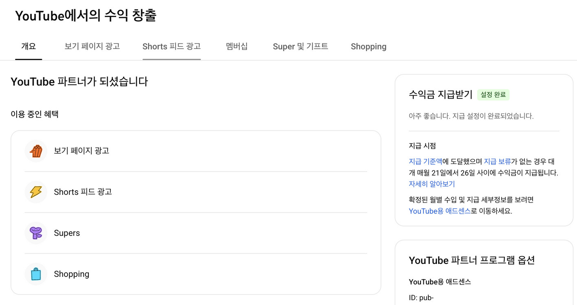Click the Shorts feed lightning bolt icon

36,192
